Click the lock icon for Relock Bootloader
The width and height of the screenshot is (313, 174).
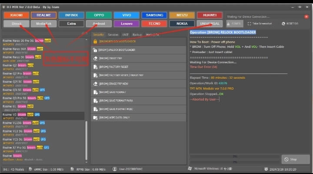(95, 41)
